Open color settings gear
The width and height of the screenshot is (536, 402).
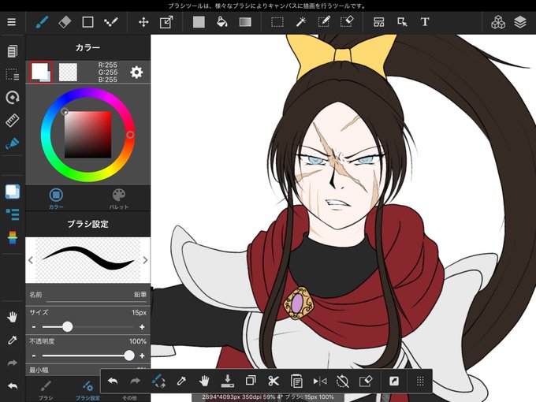[136, 73]
